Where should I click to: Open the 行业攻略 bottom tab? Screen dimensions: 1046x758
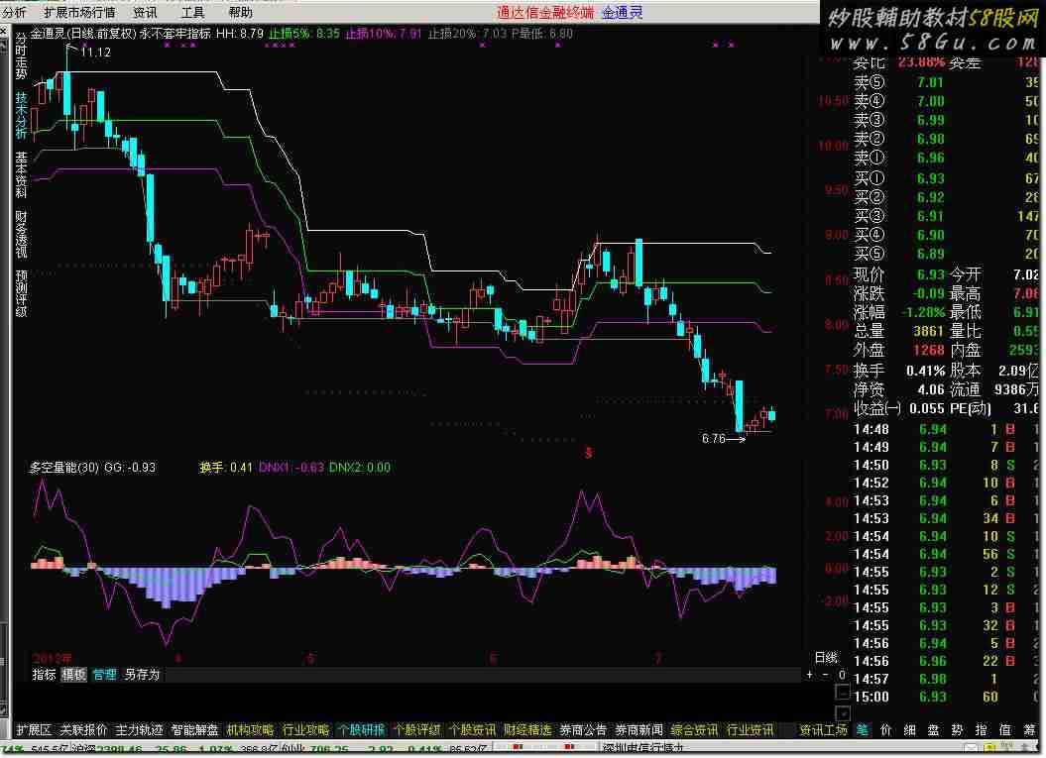(305, 730)
